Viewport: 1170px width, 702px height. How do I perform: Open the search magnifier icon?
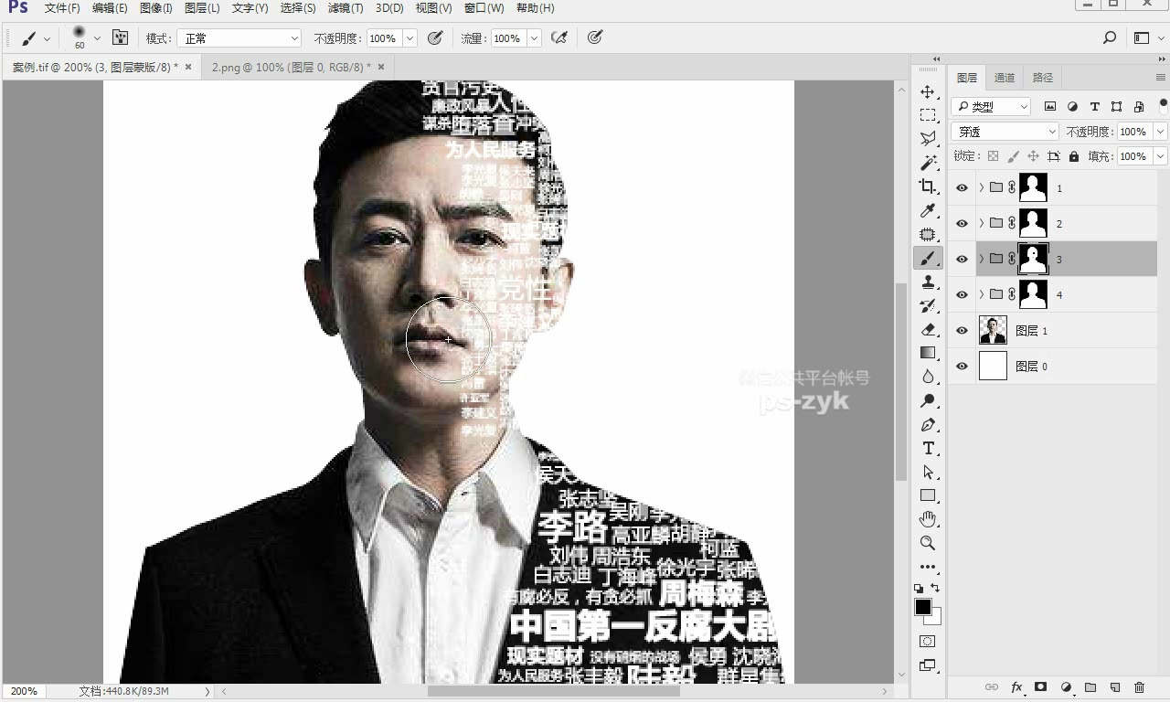1110,37
